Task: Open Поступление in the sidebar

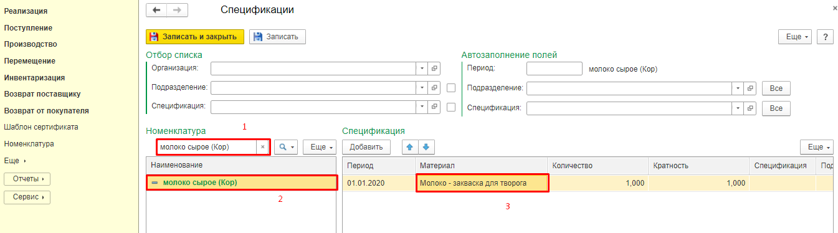Action: (x=28, y=28)
